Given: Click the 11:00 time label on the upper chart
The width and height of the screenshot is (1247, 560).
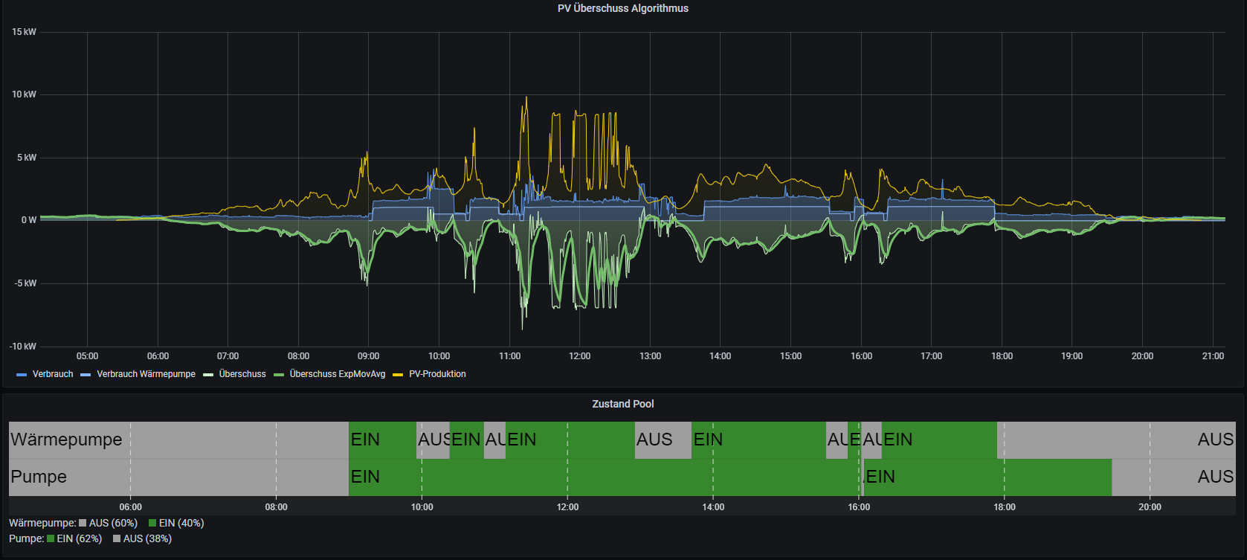Looking at the screenshot, I should [x=509, y=356].
